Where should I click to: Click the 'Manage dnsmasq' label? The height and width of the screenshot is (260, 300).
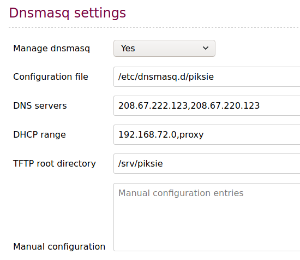coord(51,49)
